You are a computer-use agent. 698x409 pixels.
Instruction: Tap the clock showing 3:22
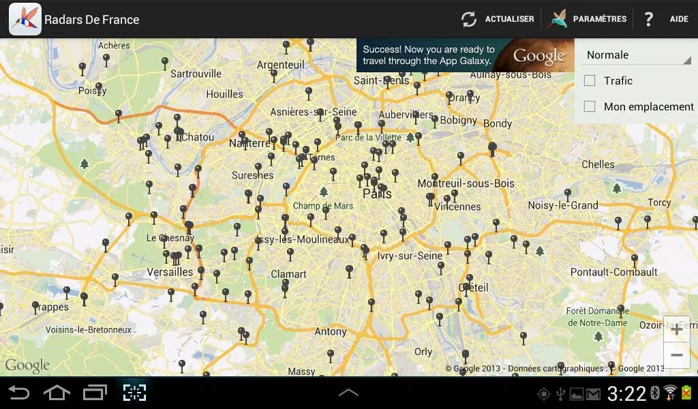626,393
